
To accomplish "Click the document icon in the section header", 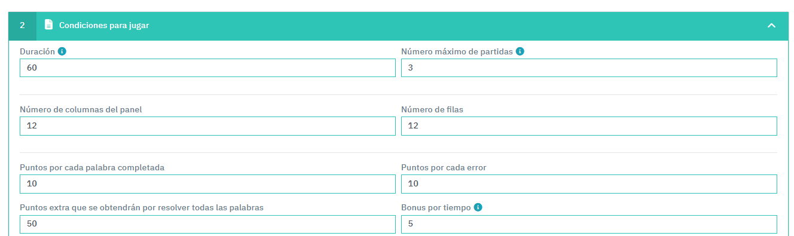I will 48,25.
